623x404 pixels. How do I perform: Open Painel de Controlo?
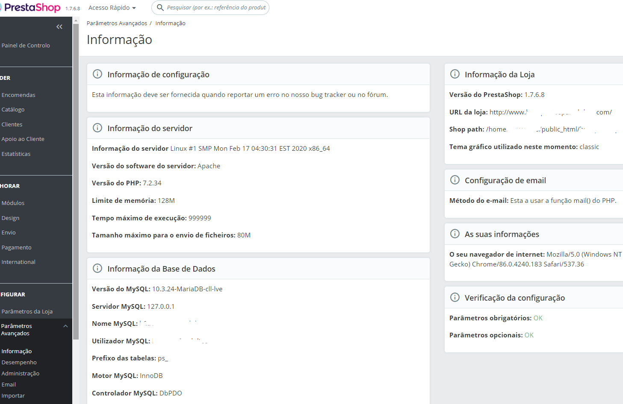(26, 45)
